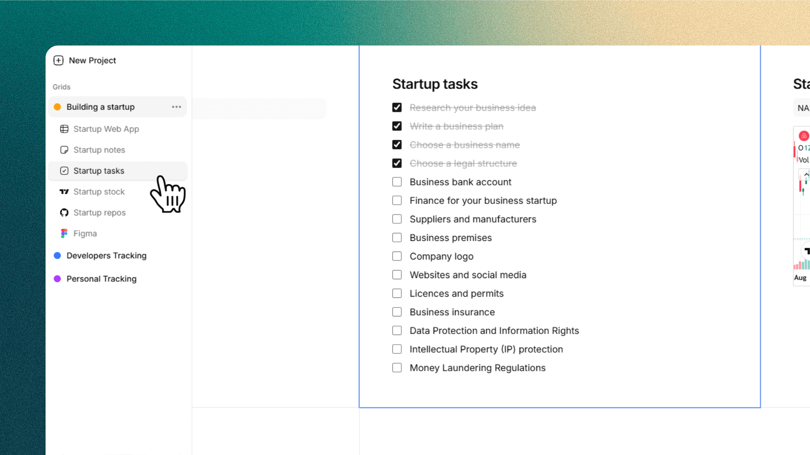810x455 pixels.
Task: Click the Building a startup project name
Action: pos(100,107)
